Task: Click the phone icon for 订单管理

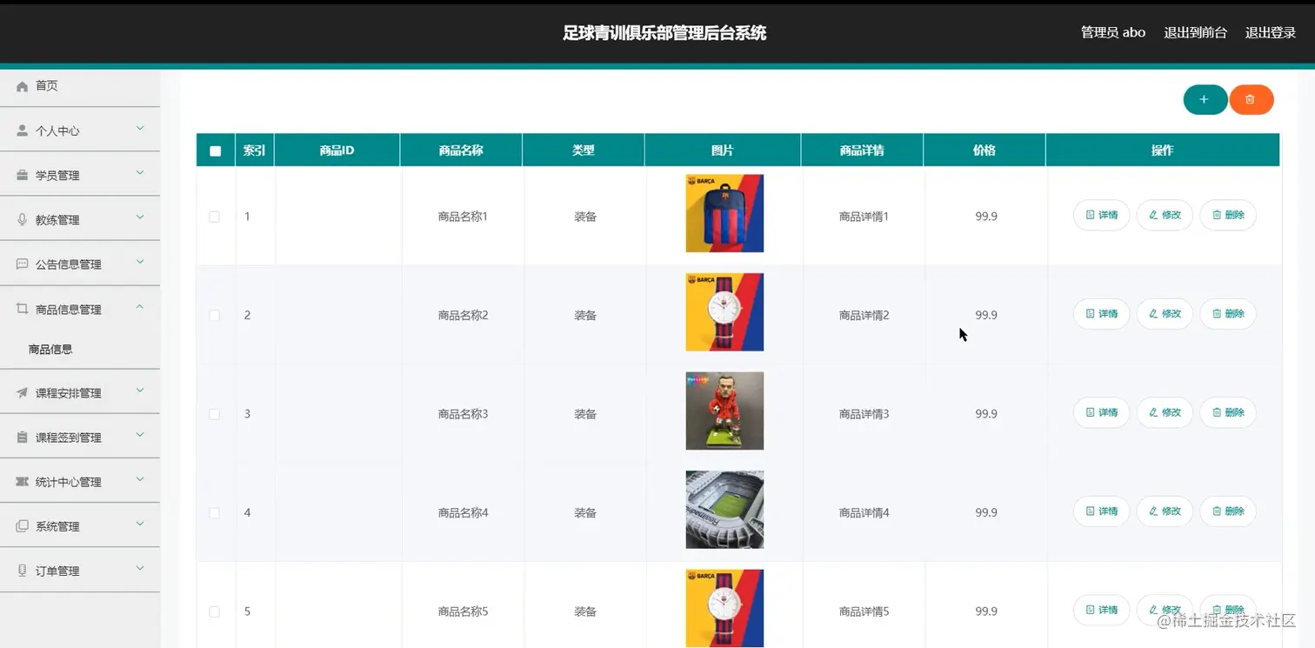Action: coord(23,571)
